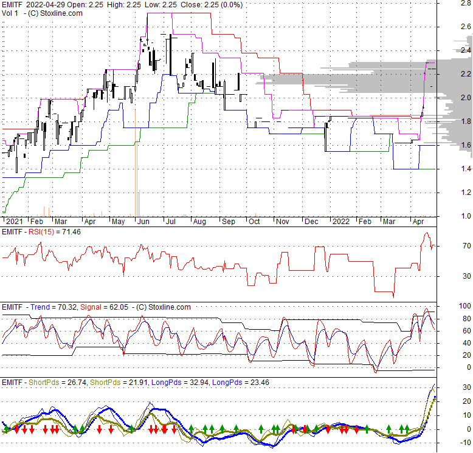Click the red 'Signal' legend label
This screenshot has width=473, height=453.
point(91,307)
